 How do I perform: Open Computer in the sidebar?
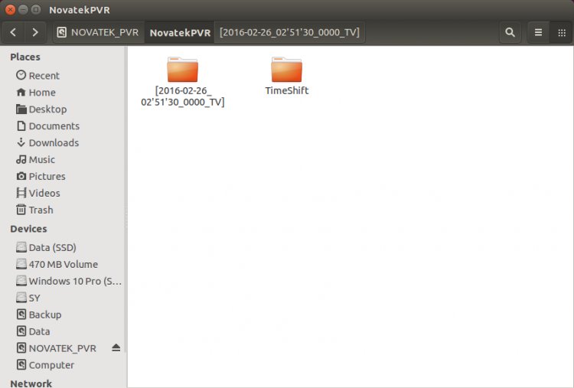click(51, 366)
